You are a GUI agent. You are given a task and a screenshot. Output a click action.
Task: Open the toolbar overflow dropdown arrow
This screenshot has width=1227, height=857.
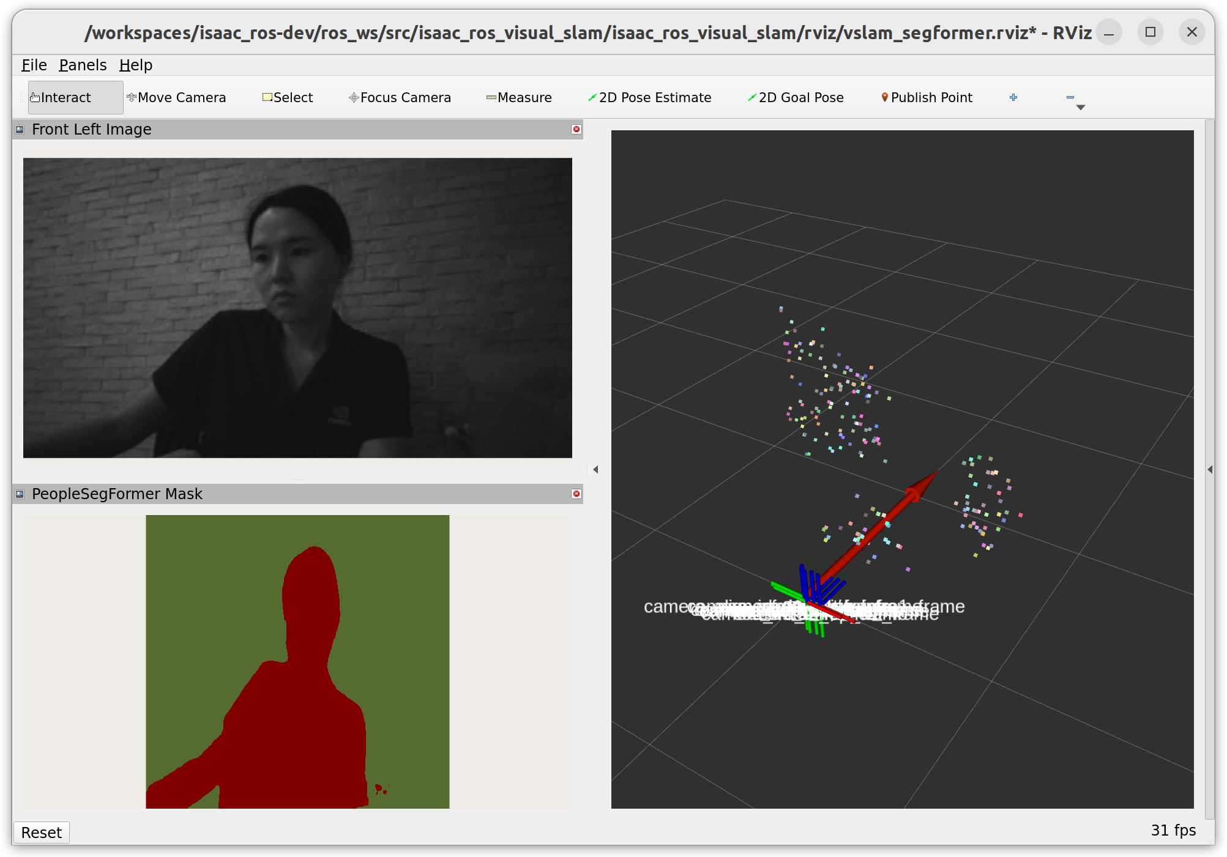[1080, 106]
